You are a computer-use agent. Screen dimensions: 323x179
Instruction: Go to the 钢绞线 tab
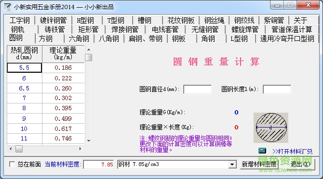(244, 20)
